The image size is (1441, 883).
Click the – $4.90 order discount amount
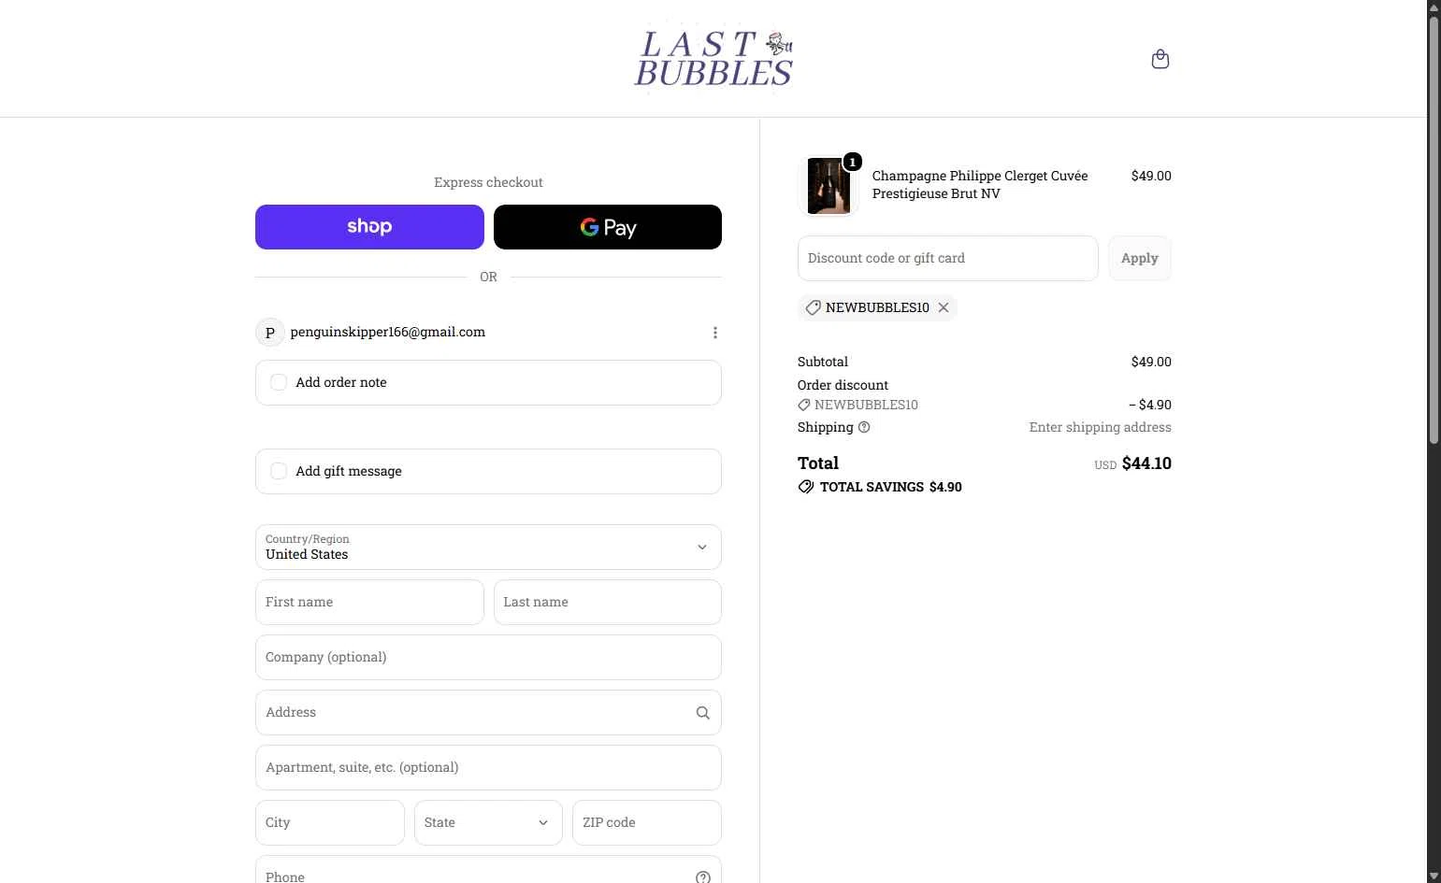tap(1150, 405)
